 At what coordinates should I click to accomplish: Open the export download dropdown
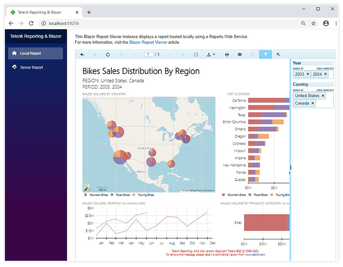click(211, 55)
